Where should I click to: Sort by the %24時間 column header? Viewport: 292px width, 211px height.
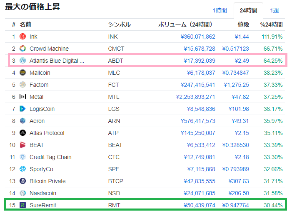[271, 25]
